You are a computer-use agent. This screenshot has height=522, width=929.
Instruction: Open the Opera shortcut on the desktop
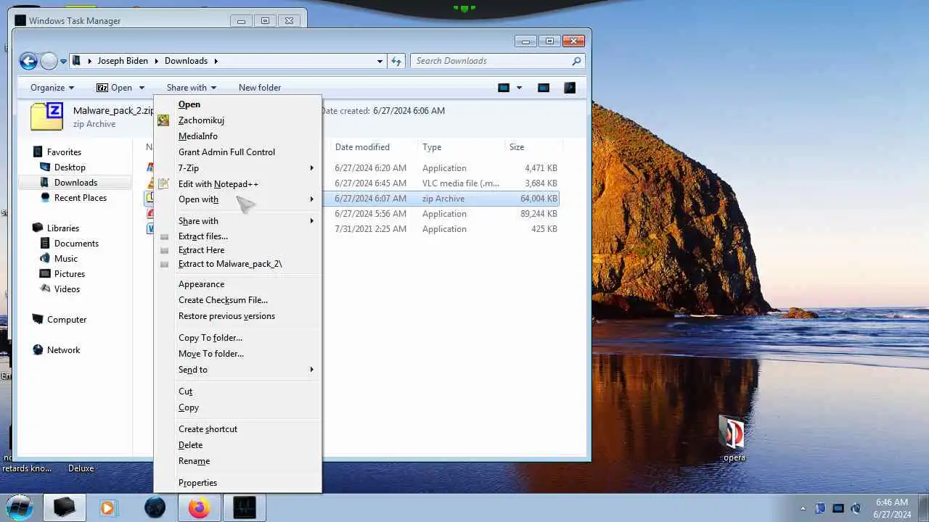coord(734,437)
